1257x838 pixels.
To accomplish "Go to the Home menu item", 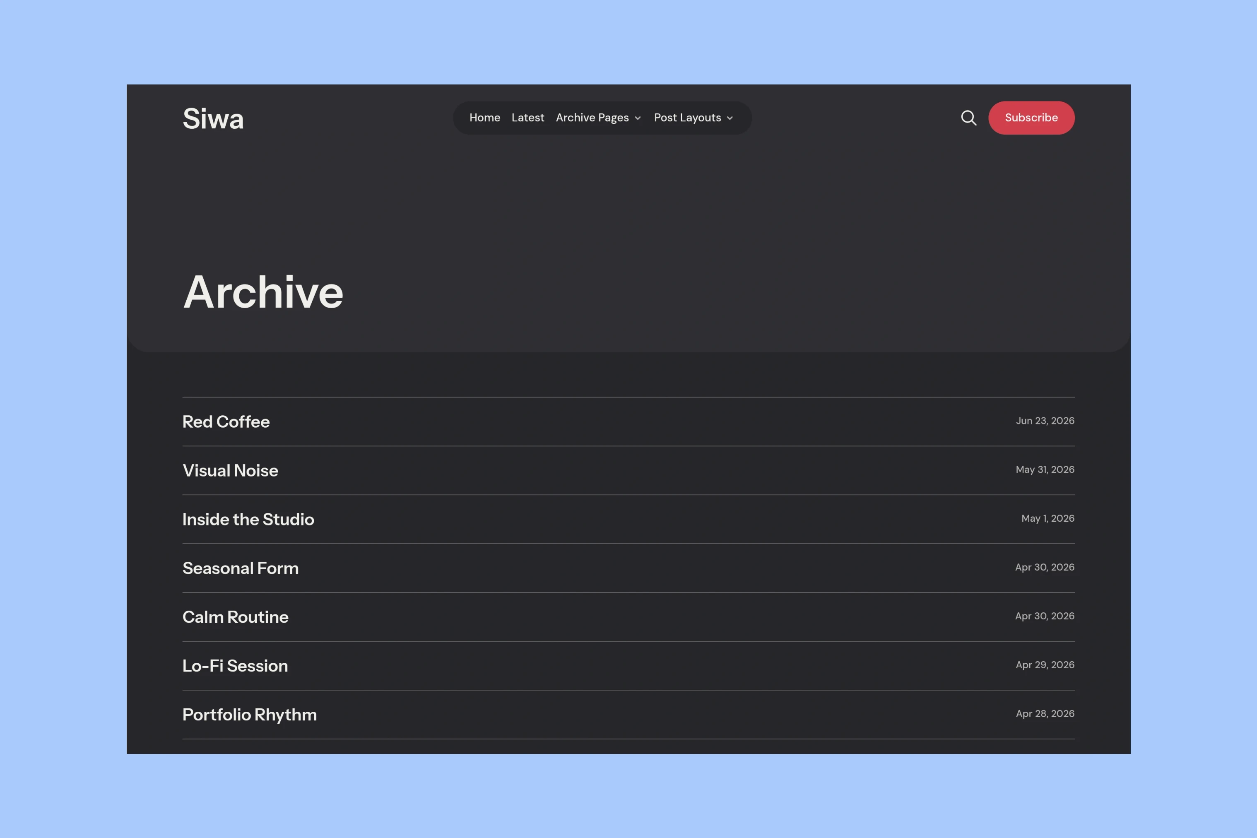I will tap(485, 118).
